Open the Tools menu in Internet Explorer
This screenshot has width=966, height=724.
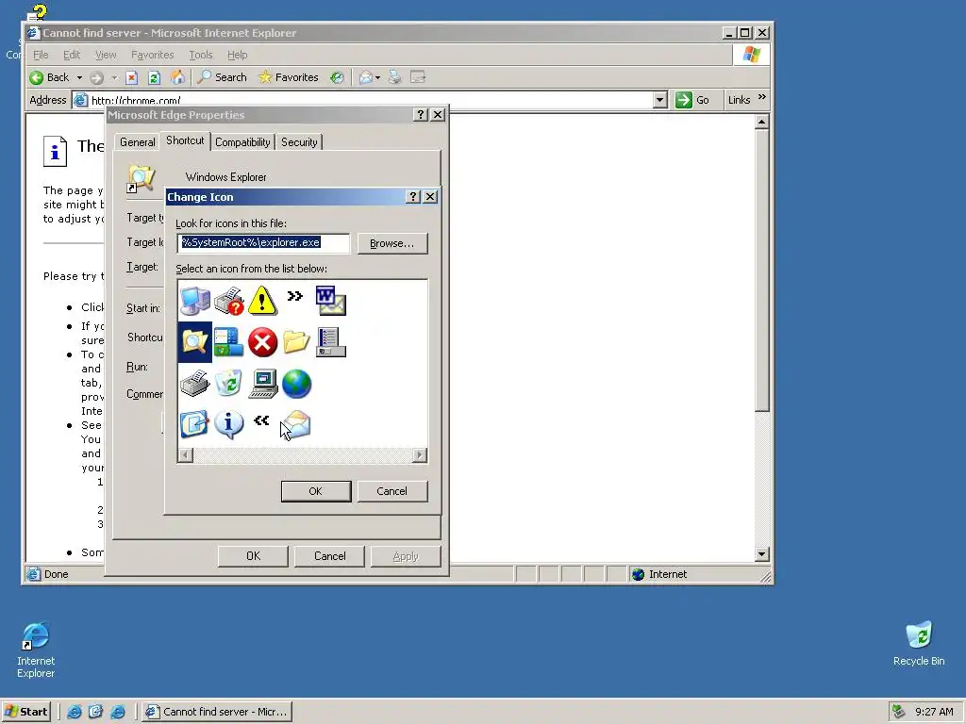click(x=201, y=55)
